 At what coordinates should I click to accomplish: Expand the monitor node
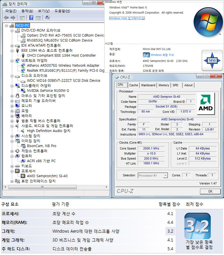pyautogui.click(x=12, y=106)
